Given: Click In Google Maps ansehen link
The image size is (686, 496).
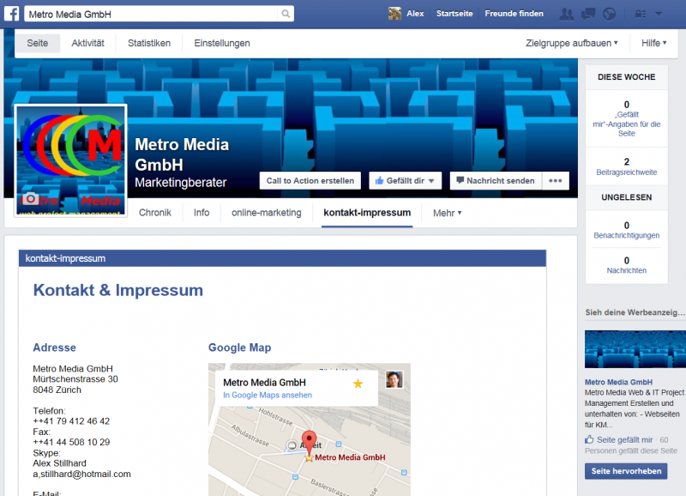Looking at the screenshot, I should [268, 395].
